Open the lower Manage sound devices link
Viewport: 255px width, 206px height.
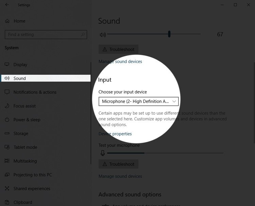coord(120,176)
